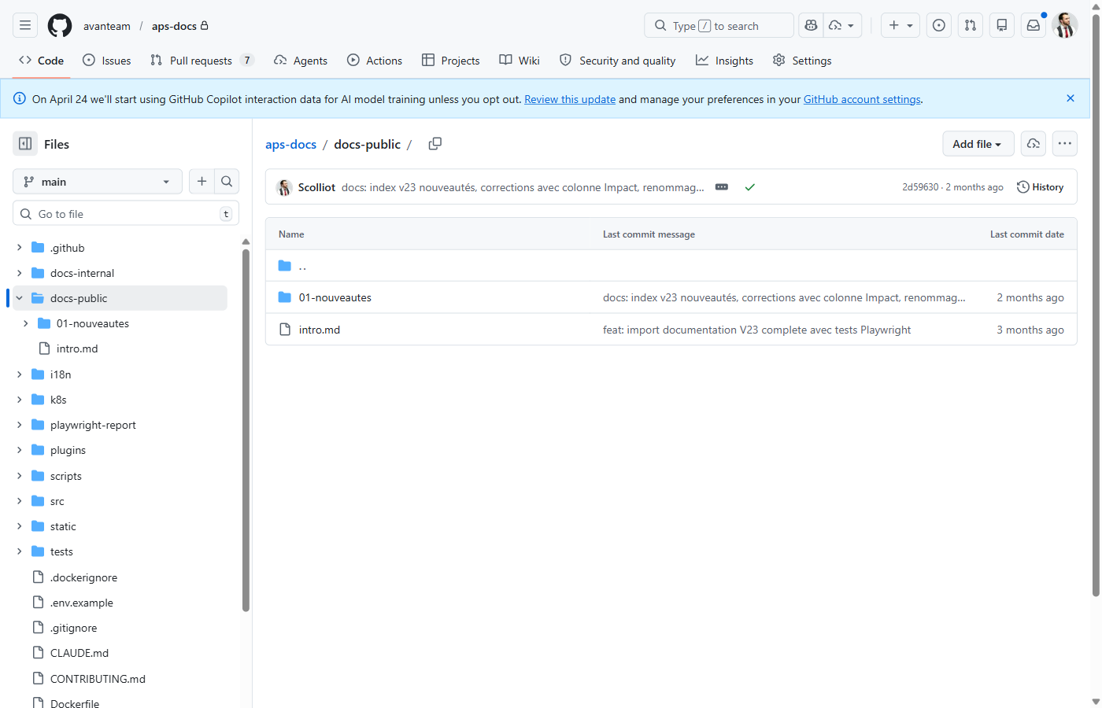Check the green commit status checkmark
Screen dimensions: 1102x708
point(749,187)
